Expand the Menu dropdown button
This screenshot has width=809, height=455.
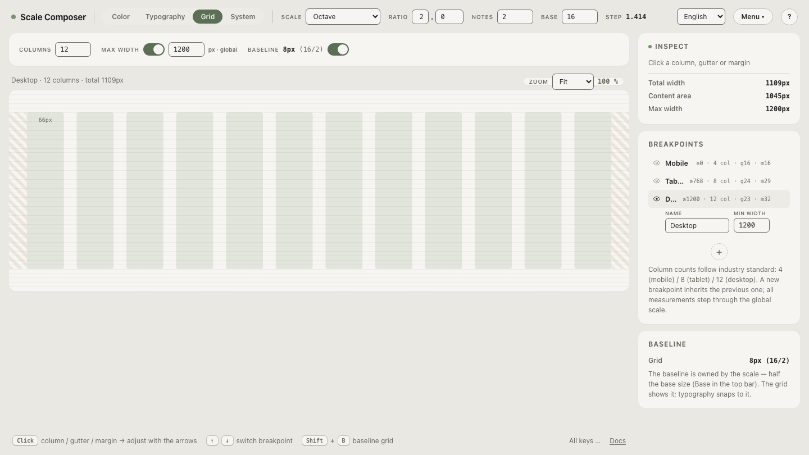coord(753,17)
